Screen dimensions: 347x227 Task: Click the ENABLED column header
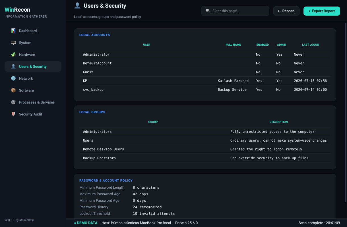263,45
